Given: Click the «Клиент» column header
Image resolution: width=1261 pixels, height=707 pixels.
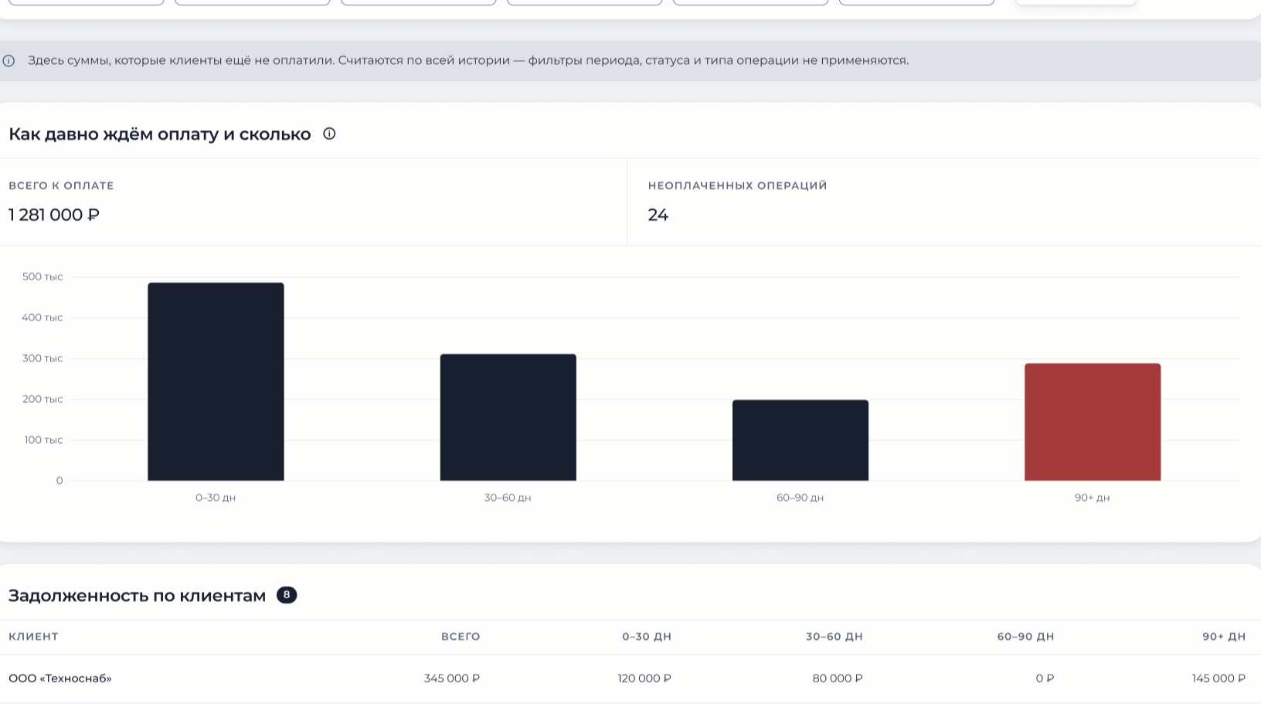Looking at the screenshot, I should (x=33, y=637).
